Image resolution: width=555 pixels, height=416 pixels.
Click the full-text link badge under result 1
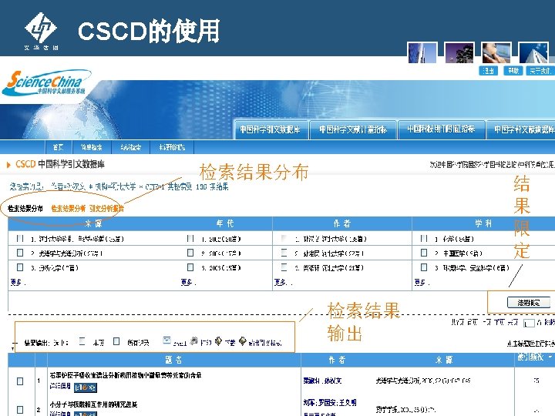click(86, 387)
